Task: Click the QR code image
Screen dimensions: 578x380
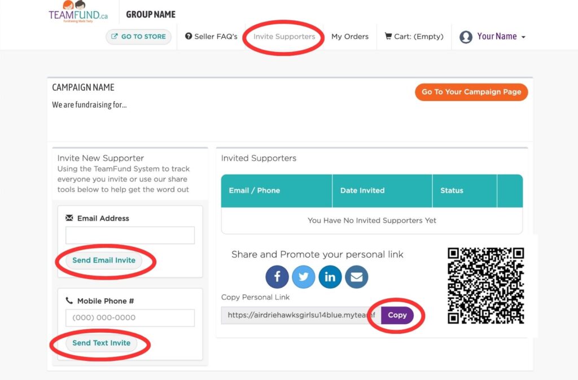Action: pyautogui.click(x=485, y=285)
